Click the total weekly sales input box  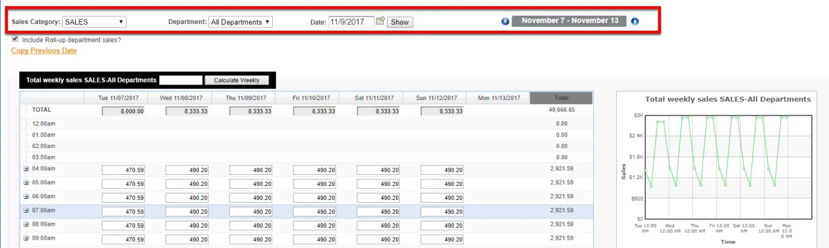tap(181, 80)
